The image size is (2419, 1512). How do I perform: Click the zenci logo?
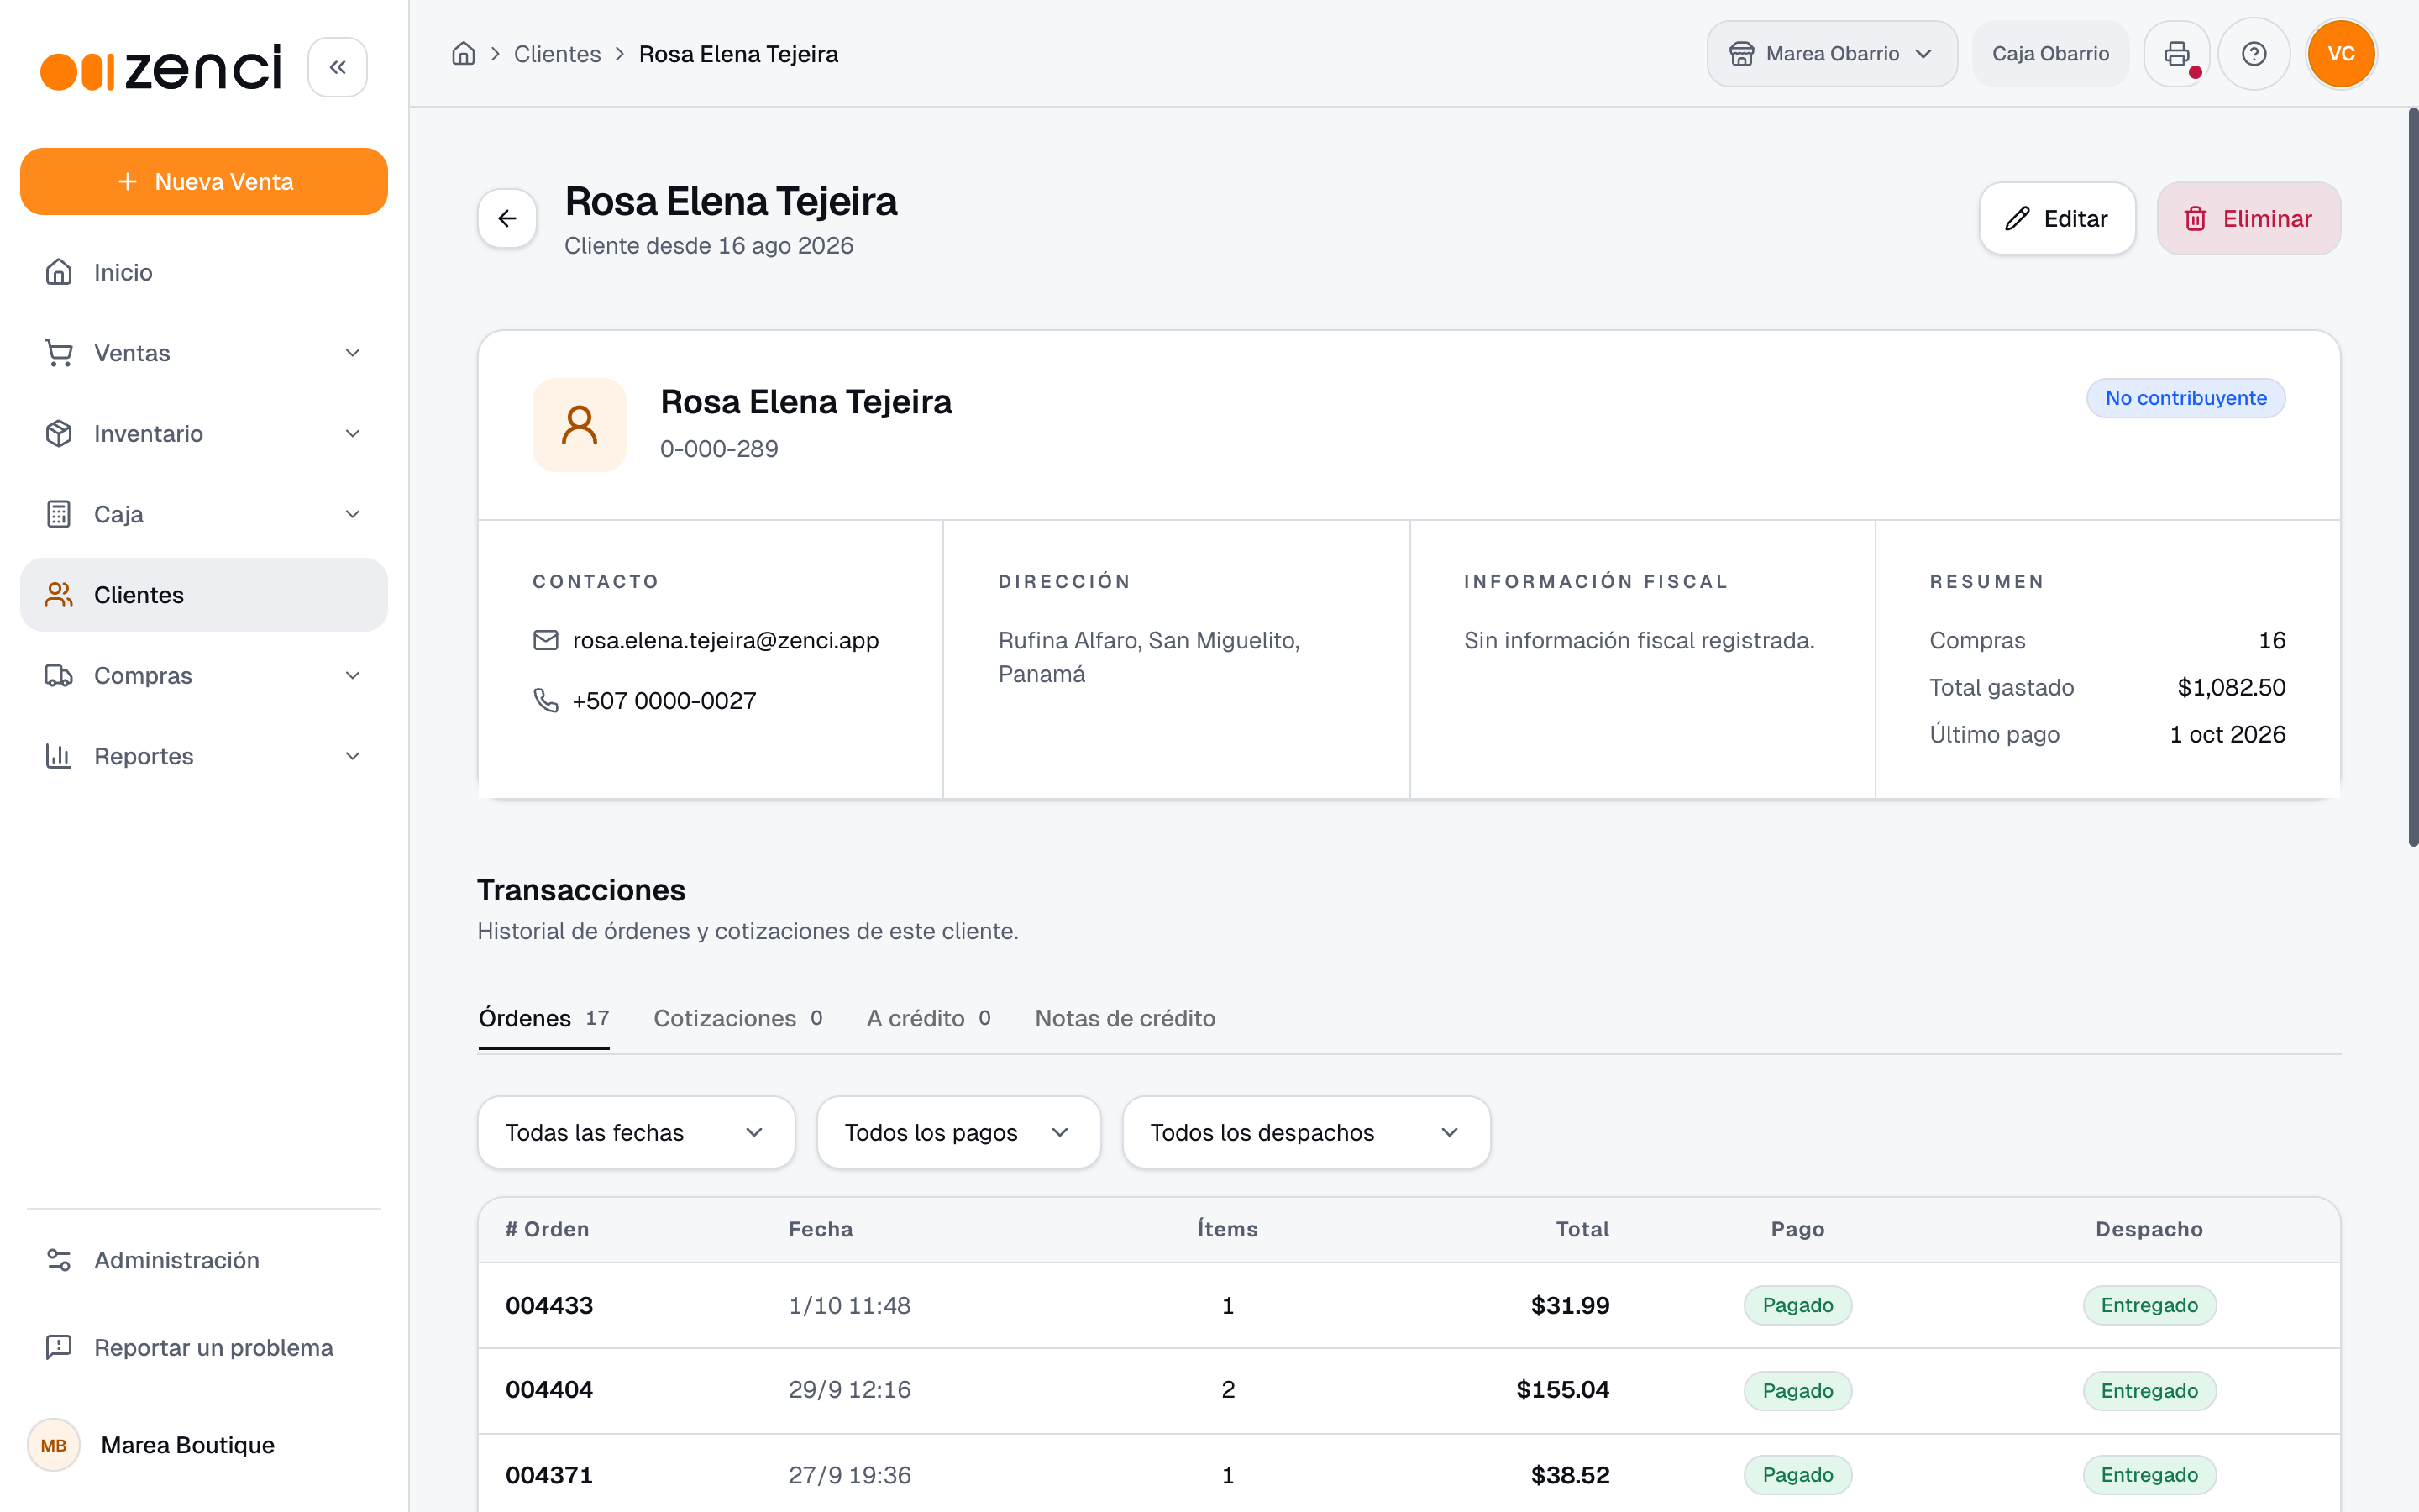click(161, 68)
